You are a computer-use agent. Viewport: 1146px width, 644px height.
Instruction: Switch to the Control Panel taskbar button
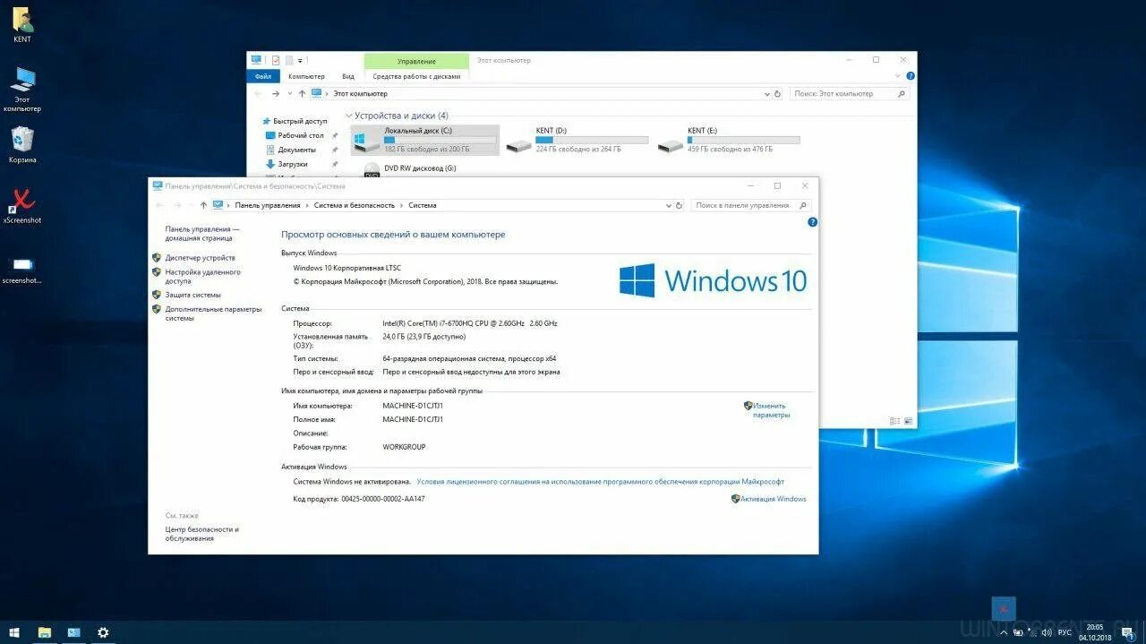(73, 632)
